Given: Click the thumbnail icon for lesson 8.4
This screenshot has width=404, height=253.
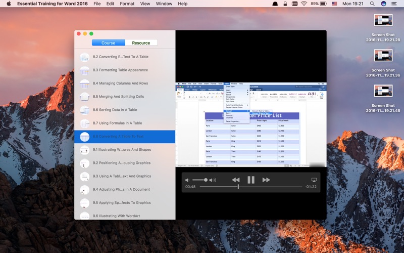Looking at the screenshot, I should coord(84,83).
